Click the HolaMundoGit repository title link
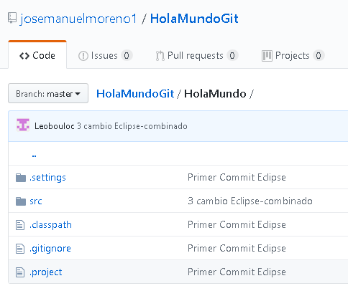The image size is (348, 296). point(194,19)
